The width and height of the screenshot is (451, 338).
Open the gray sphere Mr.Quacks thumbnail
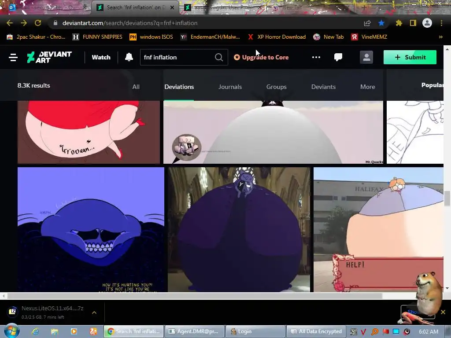(x=273, y=132)
